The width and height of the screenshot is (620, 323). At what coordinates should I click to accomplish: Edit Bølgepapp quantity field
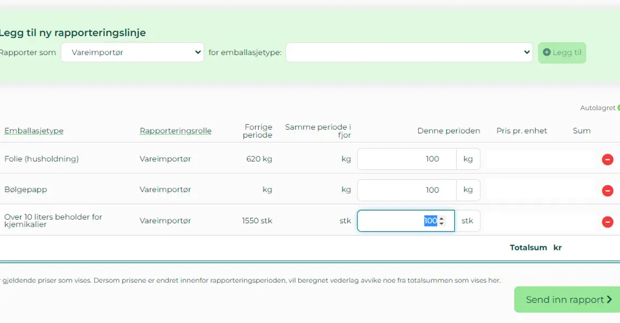tap(407, 190)
